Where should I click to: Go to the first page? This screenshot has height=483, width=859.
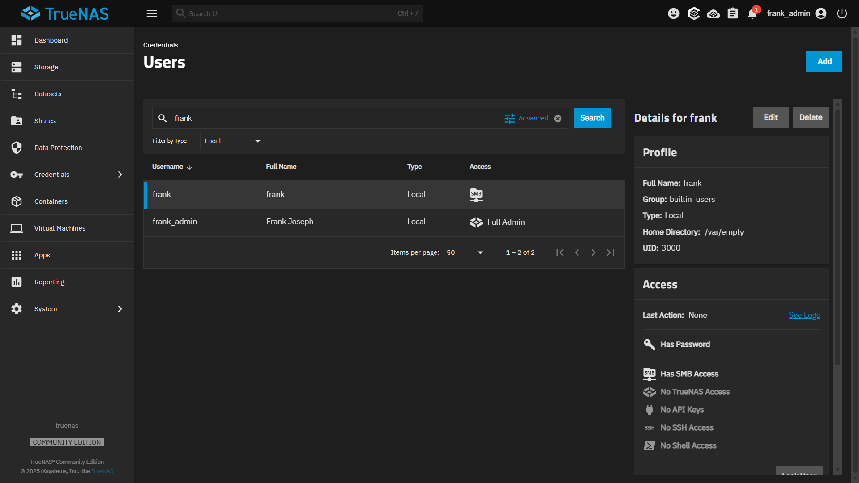click(560, 252)
